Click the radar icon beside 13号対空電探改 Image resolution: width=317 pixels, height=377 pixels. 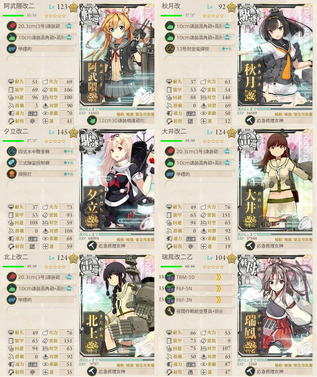click(x=170, y=49)
